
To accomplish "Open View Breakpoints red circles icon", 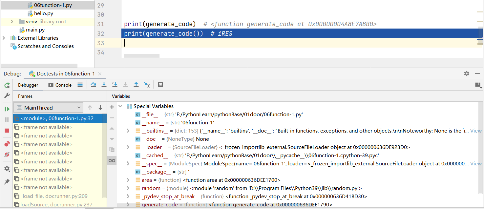I will click(x=7, y=144).
